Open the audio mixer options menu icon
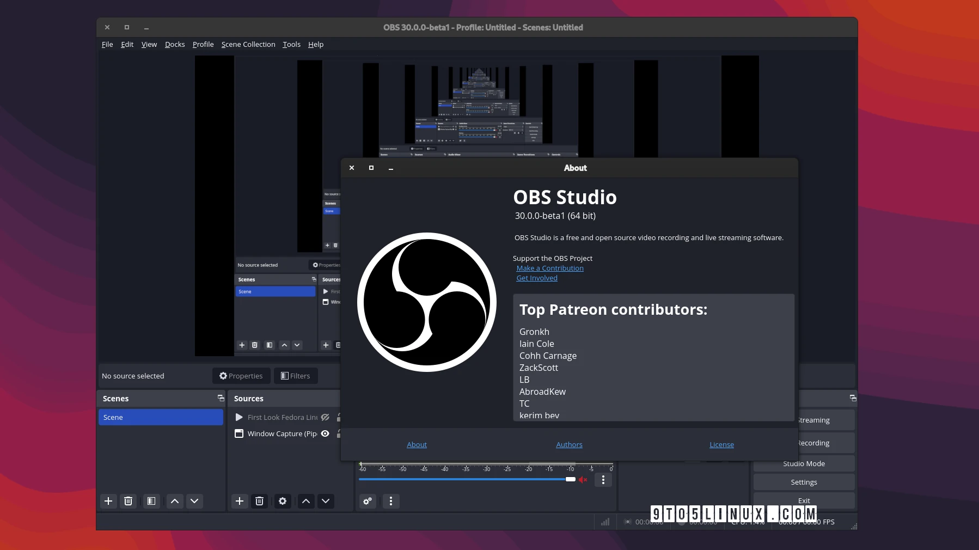The height and width of the screenshot is (550, 979). pyautogui.click(x=390, y=501)
